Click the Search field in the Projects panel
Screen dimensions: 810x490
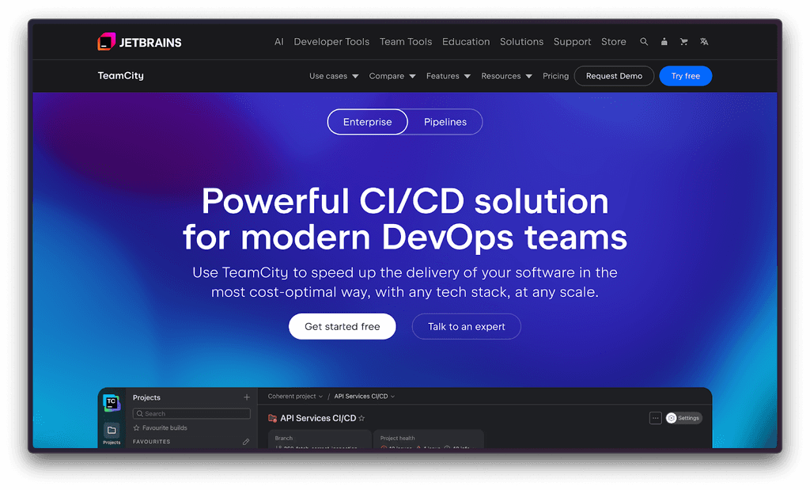(x=191, y=413)
